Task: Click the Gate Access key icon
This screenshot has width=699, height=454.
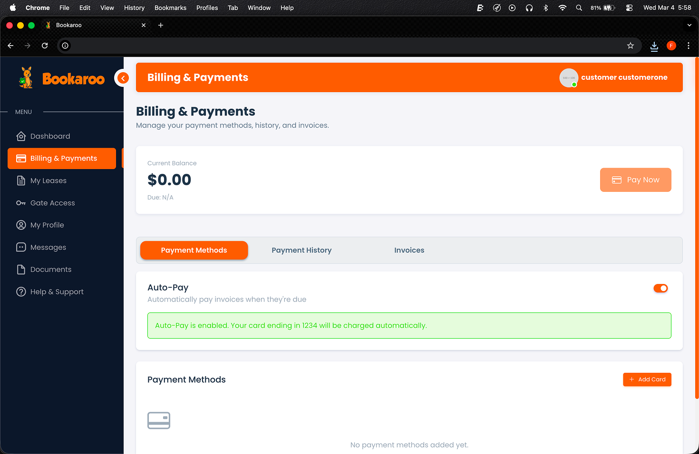Action: click(21, 203)
